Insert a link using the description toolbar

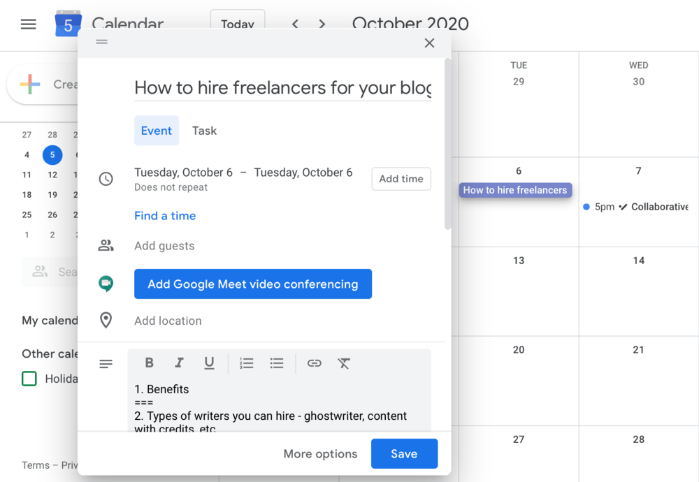pyautogui.click(x=314, y=363)
